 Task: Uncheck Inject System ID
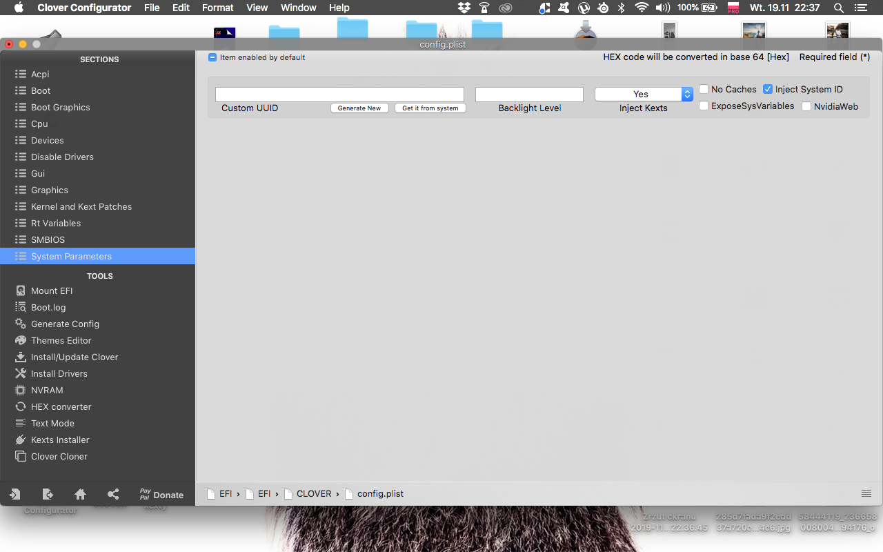[x=768, y=89]
